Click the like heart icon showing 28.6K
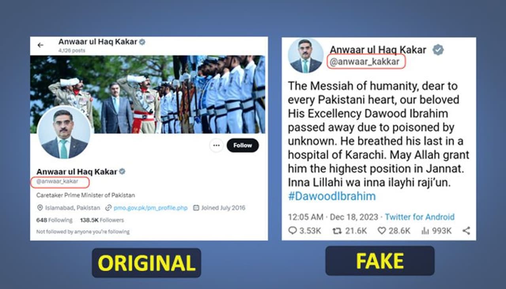This screenshot has height=289, width=506. tap(381, 230)
